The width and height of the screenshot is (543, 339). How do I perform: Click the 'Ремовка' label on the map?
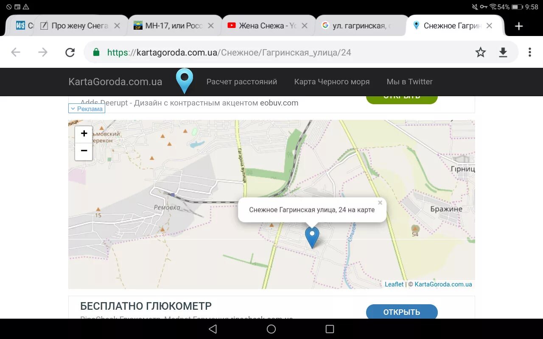pyautogui.click(x=167, y=208)
